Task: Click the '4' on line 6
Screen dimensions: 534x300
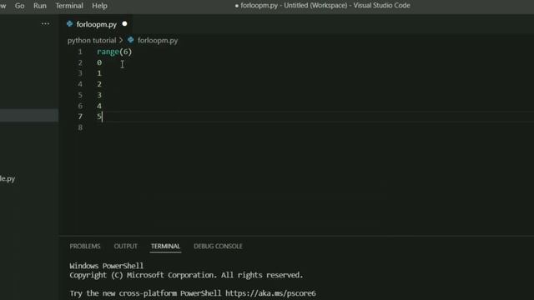Action: pos(99,106)
